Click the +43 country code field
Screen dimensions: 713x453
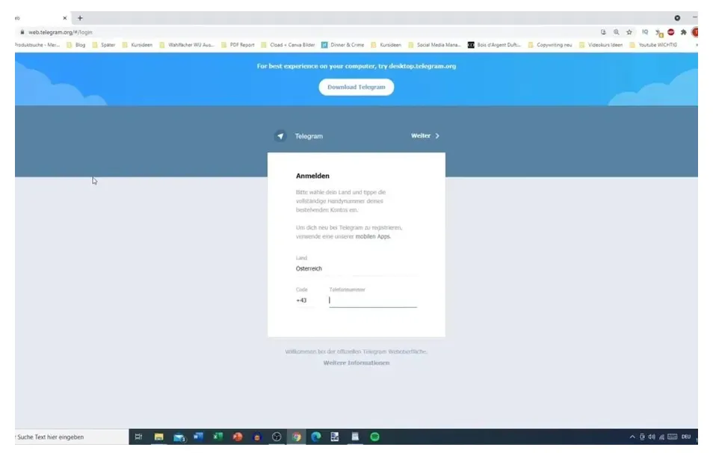coord(304,301)
